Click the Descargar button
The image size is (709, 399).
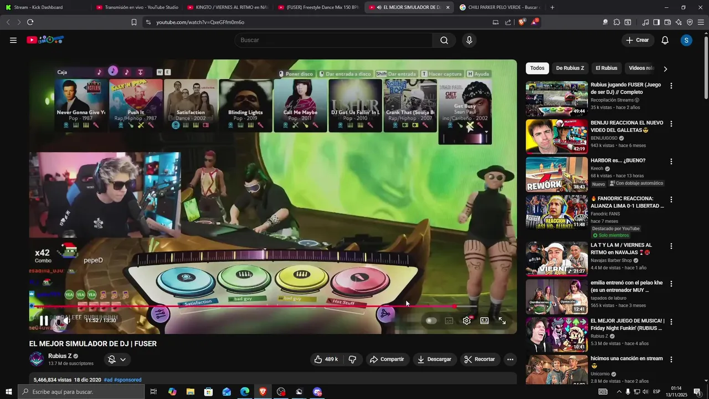(434, 359)
